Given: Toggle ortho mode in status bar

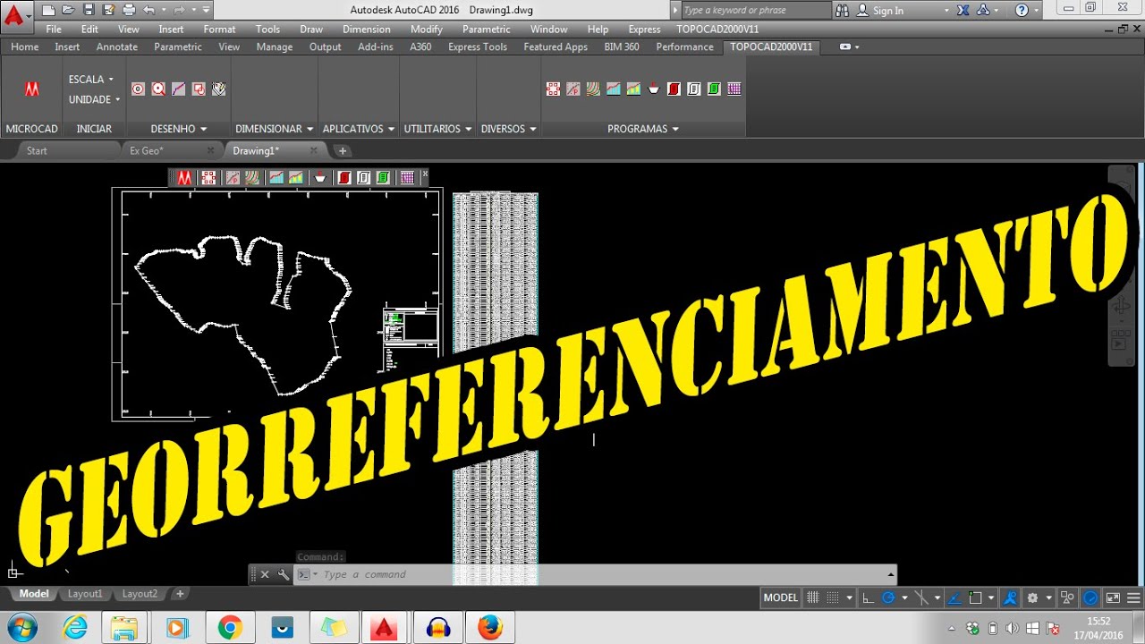Looking at the screenshot, I should (868, 597).
